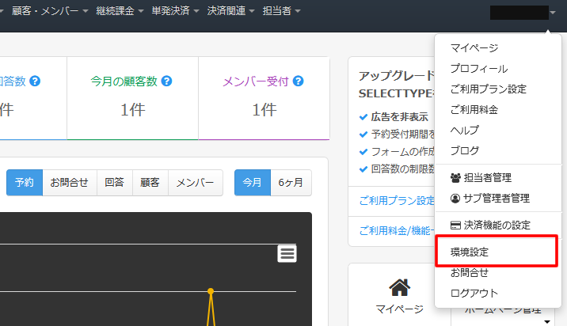Show the メンバー data in the chart

click(x=195, y=182)
